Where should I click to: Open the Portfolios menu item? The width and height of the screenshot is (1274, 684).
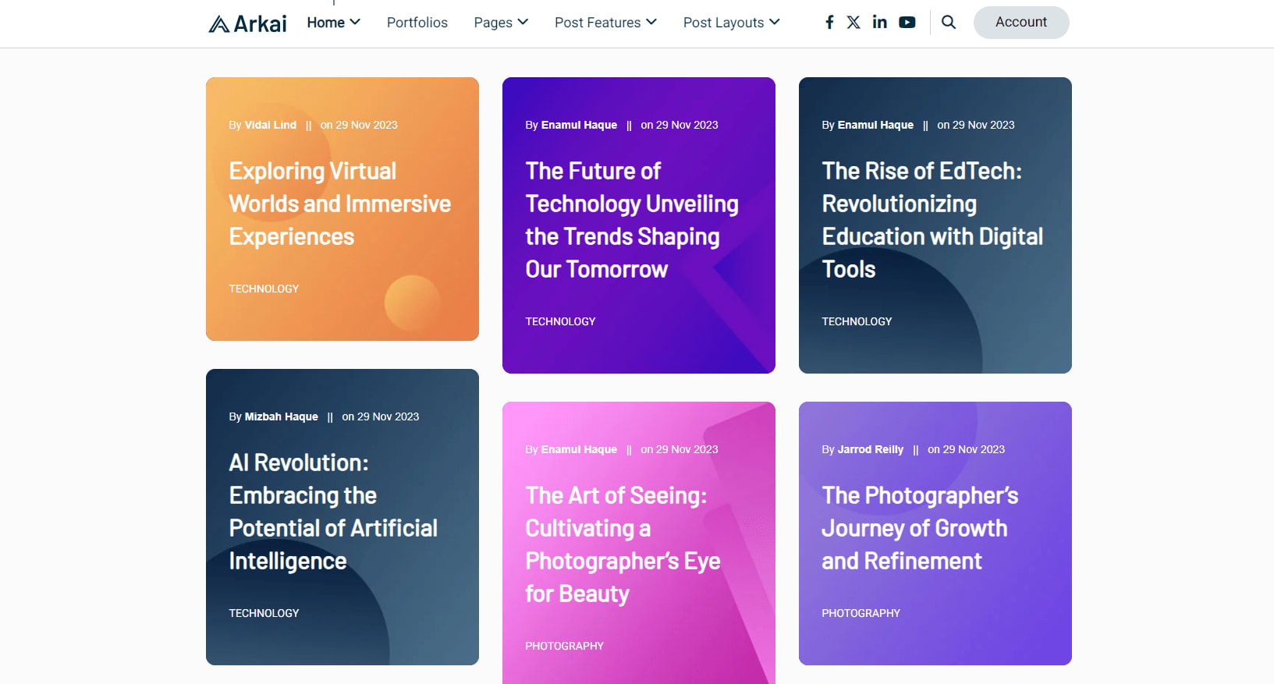417,23
